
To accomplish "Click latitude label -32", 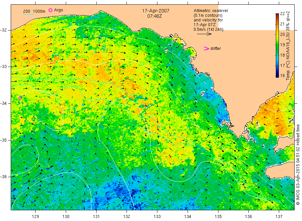I will click(x=3, y=30).
